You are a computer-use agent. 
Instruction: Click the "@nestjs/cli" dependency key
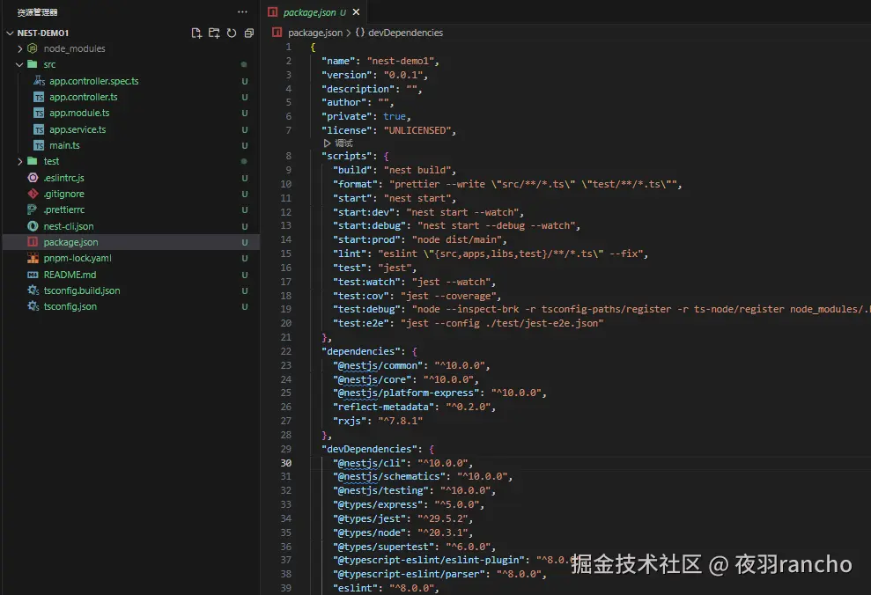pyautogui.click(x=372, y=464)
